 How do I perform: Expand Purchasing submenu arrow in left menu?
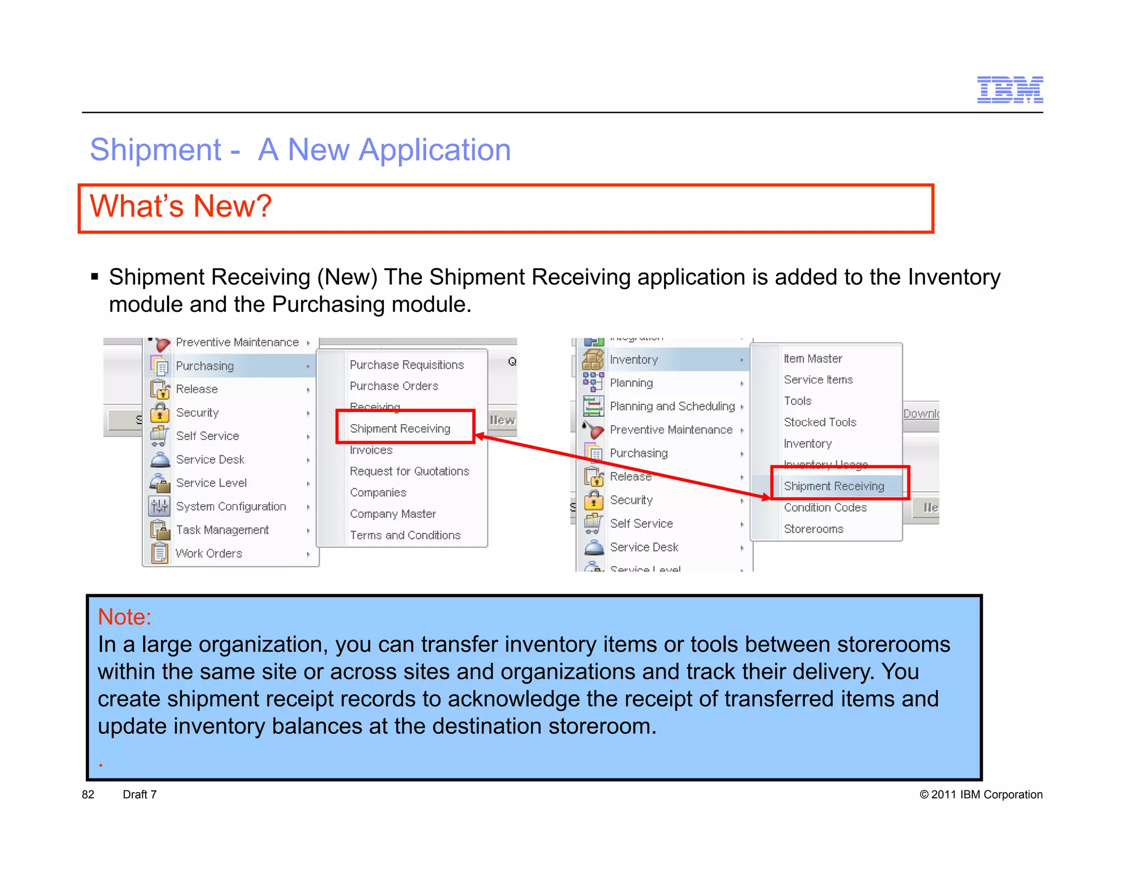tap(308, 366)
